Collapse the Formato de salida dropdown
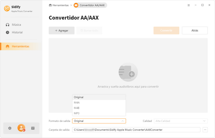 [x=99, y=121]
